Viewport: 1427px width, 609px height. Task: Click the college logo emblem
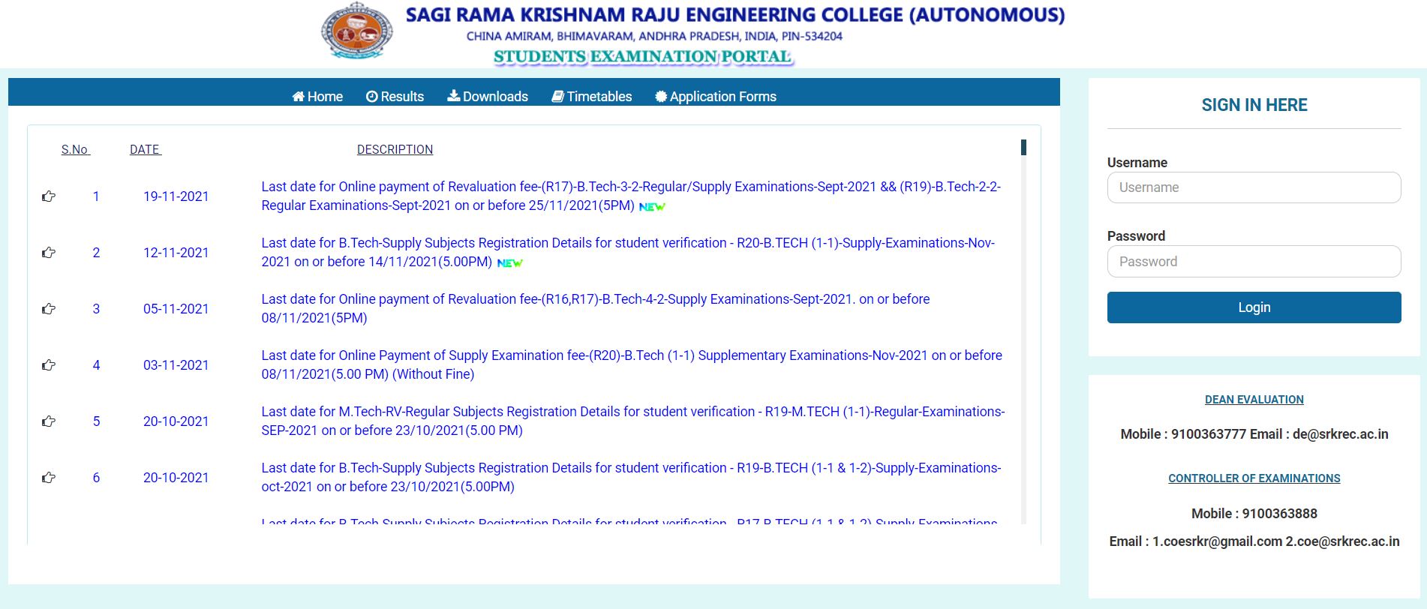click(356, 31)
